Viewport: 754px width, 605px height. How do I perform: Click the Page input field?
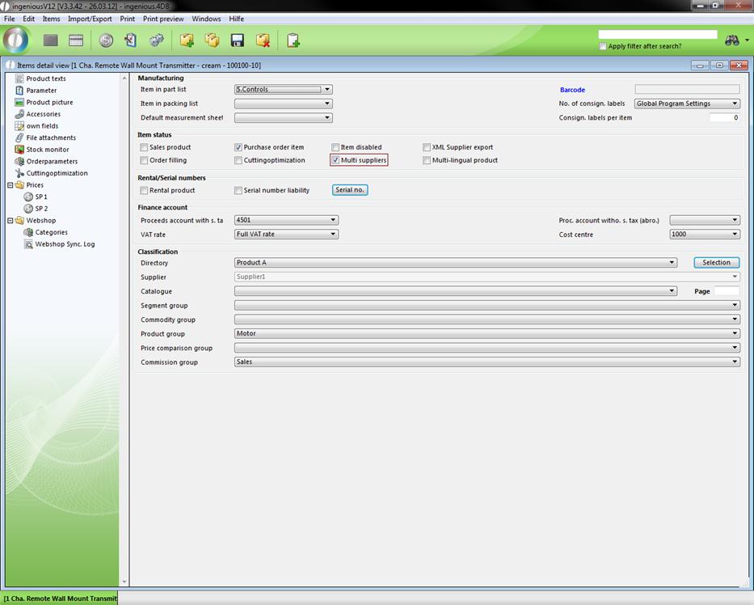coord(726,291)
